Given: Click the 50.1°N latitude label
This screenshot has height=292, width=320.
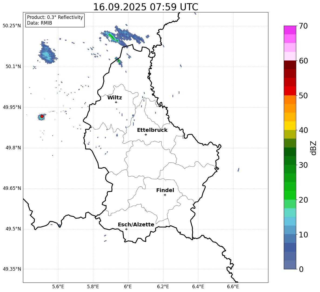Looking at the screenshot, I should (x=13, y=67).
